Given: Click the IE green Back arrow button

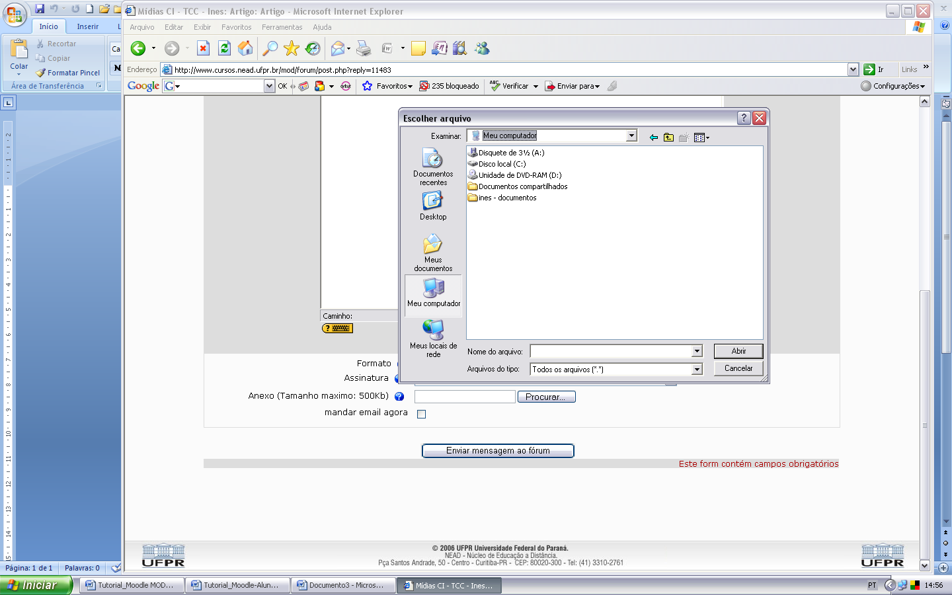Looking at the screenshot, I should pyautogui.click(x=138, y=48).
